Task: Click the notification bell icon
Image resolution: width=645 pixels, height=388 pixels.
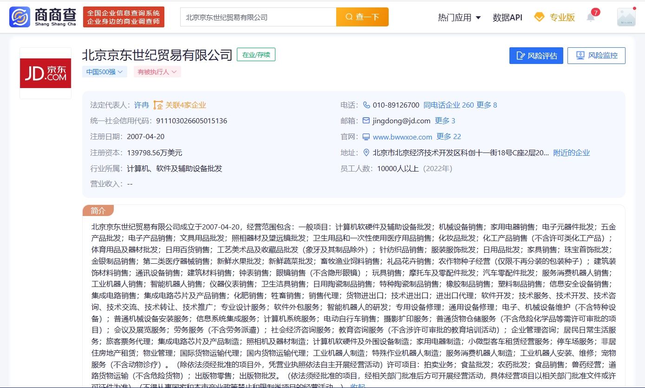Action: pos(590,18)
